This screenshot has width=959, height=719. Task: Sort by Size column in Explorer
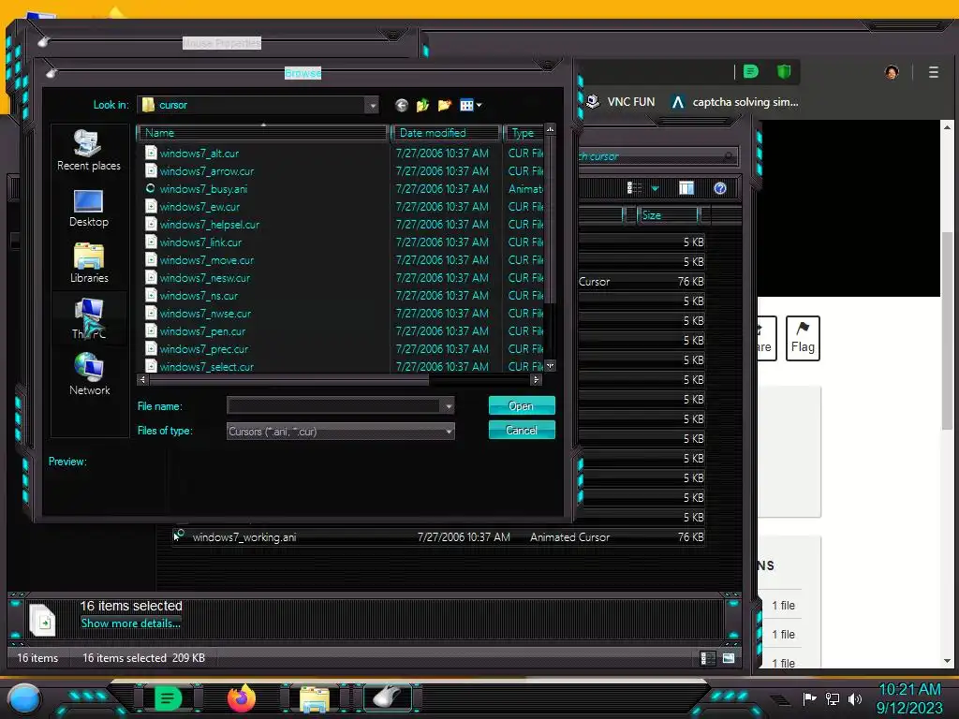[669, 215]
